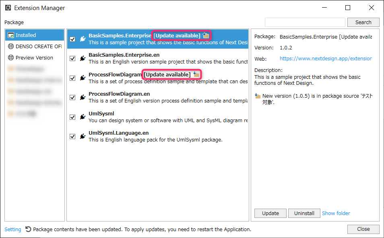Select the BasicSamples.Enterprise.en package row

[158, 58]
